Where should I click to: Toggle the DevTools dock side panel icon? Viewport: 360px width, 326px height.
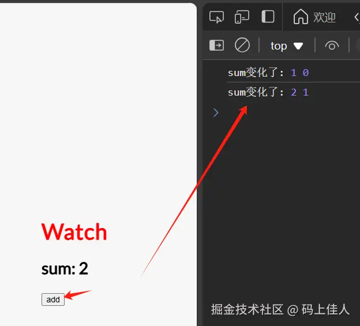268,17
